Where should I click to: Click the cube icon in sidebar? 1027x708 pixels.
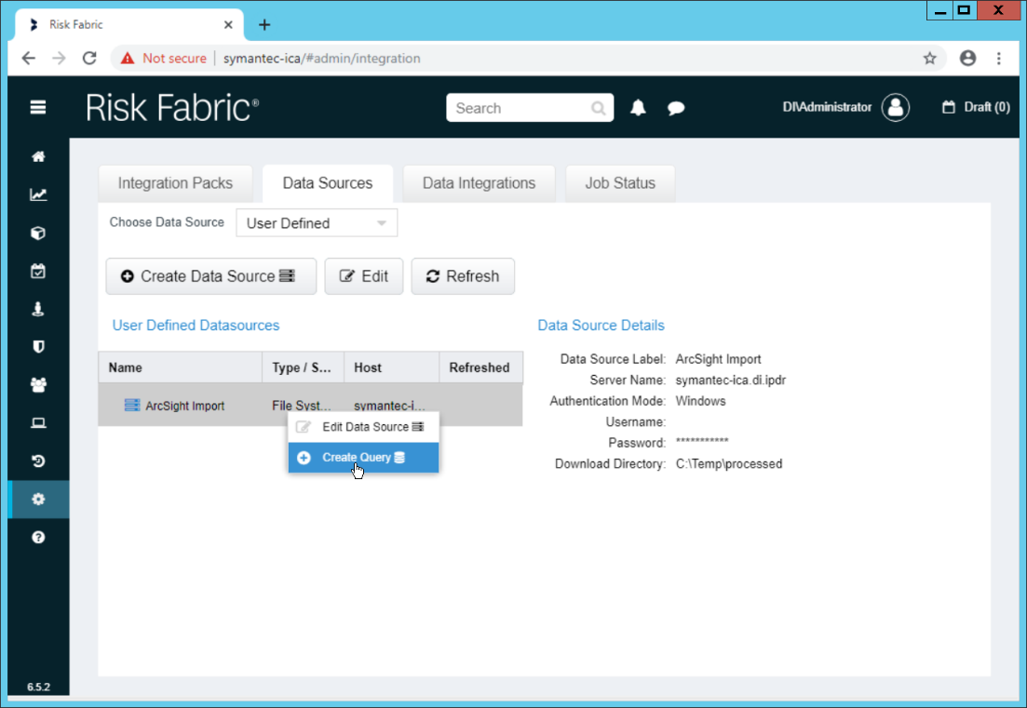[x=38, y=234]
